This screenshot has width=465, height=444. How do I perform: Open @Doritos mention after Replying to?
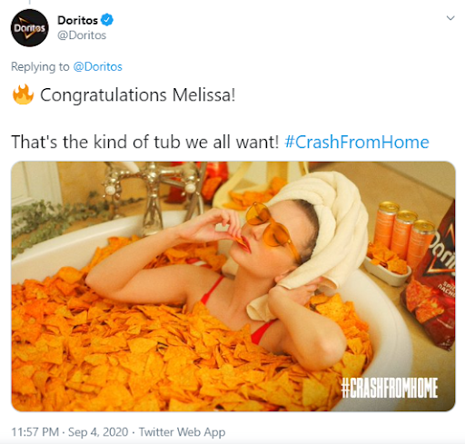pos(97,66)
